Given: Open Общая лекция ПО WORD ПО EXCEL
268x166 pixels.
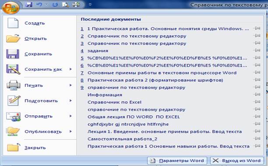Looking at the screenshot, I should (134, 117).
